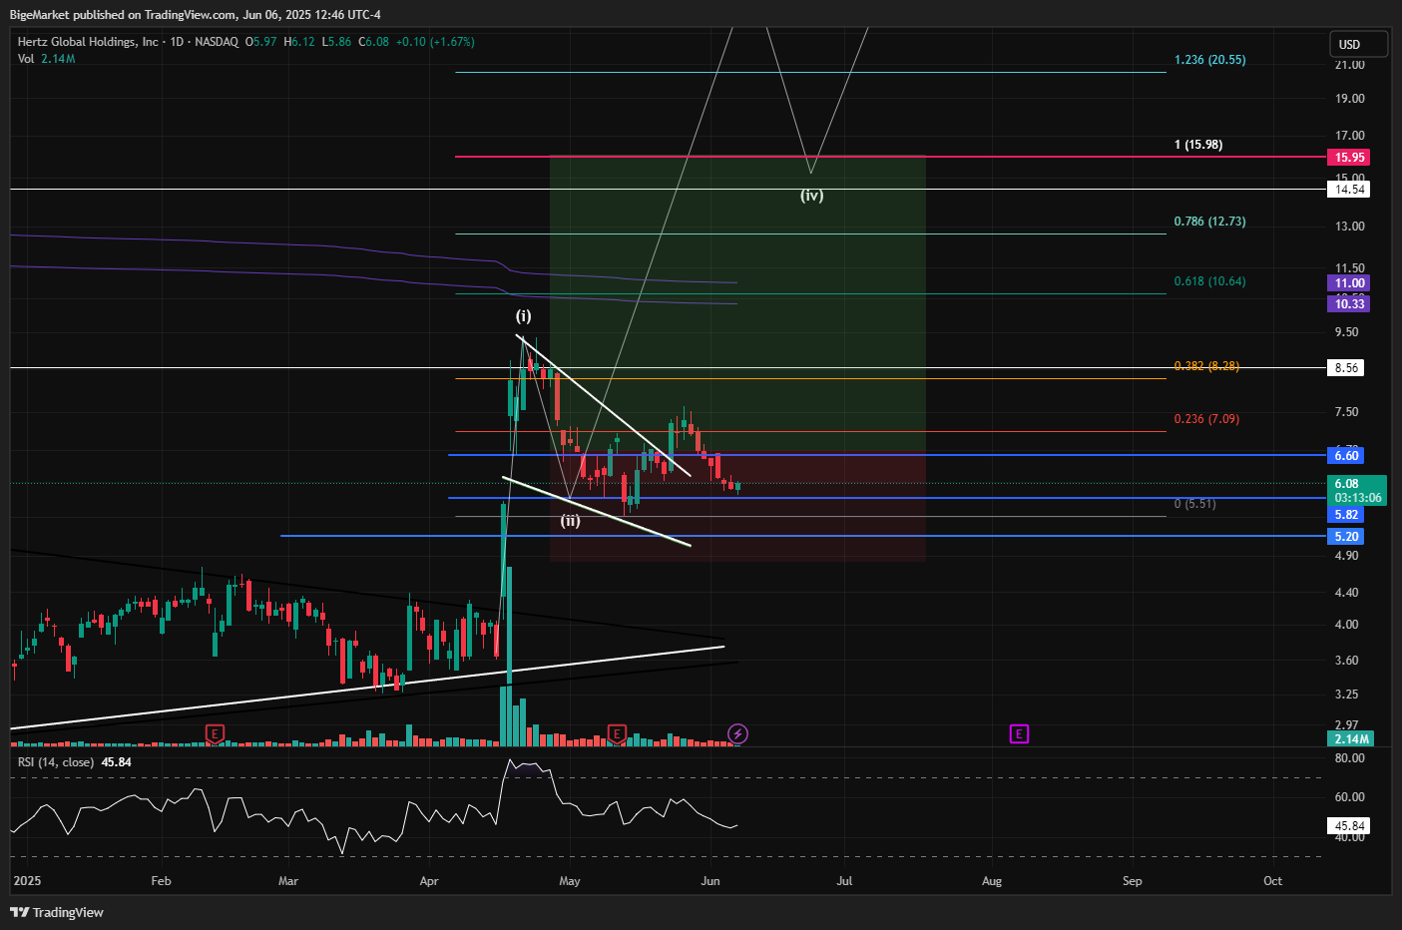
Task: Click the 1 (15.98) Fibonacci label
Action: [x=1198, y=145]
